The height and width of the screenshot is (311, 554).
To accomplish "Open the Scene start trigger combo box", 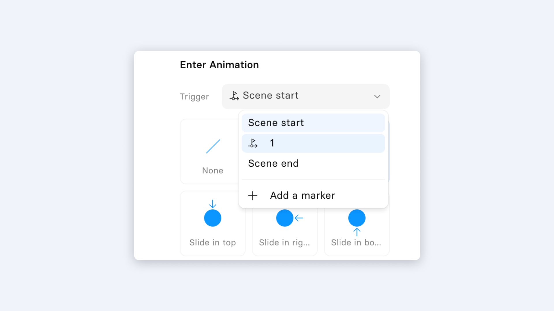I will (306, 96).
